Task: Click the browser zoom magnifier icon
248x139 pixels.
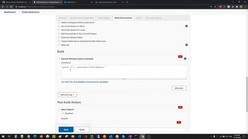Action: [x=211, y=7]
